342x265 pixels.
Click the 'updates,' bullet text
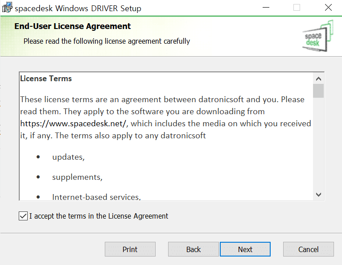(x=68, y=157)
